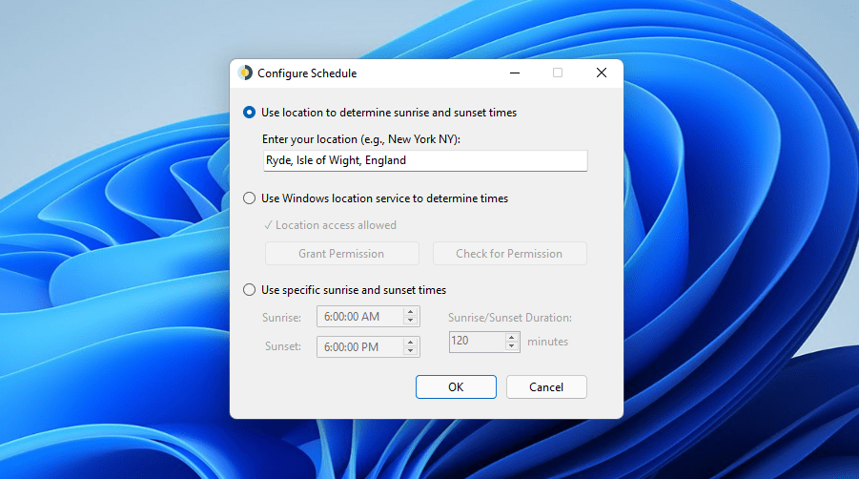Decrease the Sunset time with down arrow
Image resolution: width=859 pixels, height=479 pixels.
[410, 351]
